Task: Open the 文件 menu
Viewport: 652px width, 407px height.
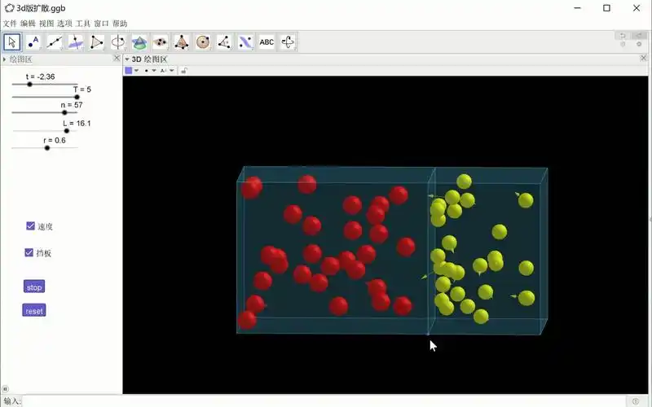Action: tap(10, 24)
